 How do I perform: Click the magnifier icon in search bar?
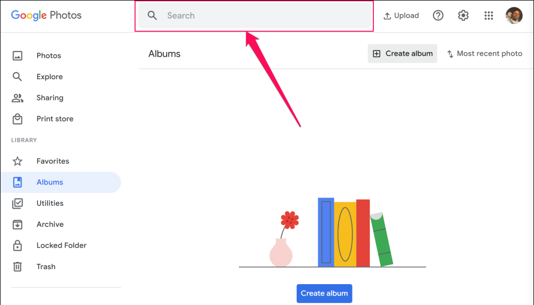[152, 16]
